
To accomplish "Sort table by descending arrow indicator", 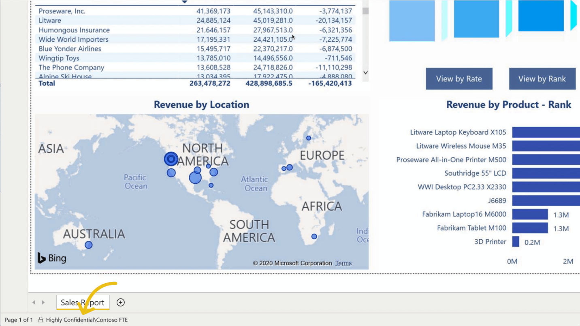I will [x=185, y=2].
